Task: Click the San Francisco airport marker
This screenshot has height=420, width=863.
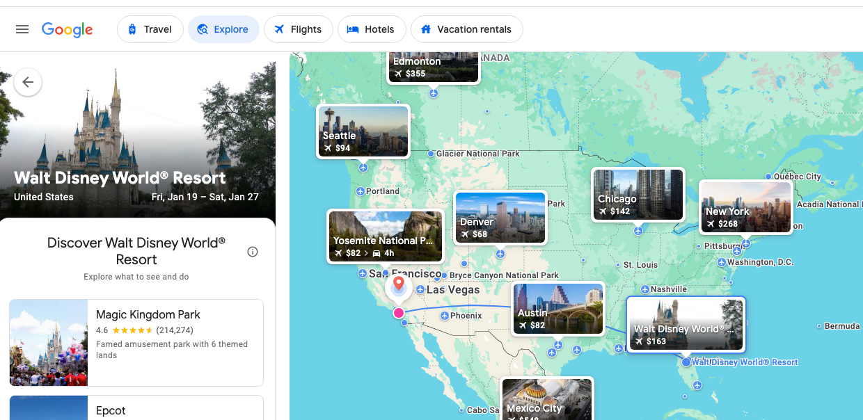Action: coord(363,274)
